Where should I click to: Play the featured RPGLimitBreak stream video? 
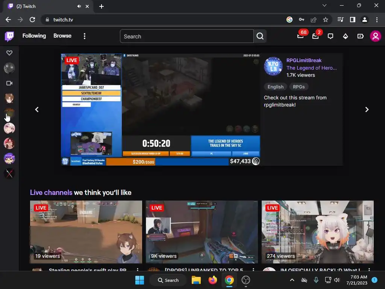pos(161,110)
